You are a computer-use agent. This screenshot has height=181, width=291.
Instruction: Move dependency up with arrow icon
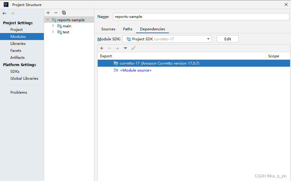pos(117,48)
